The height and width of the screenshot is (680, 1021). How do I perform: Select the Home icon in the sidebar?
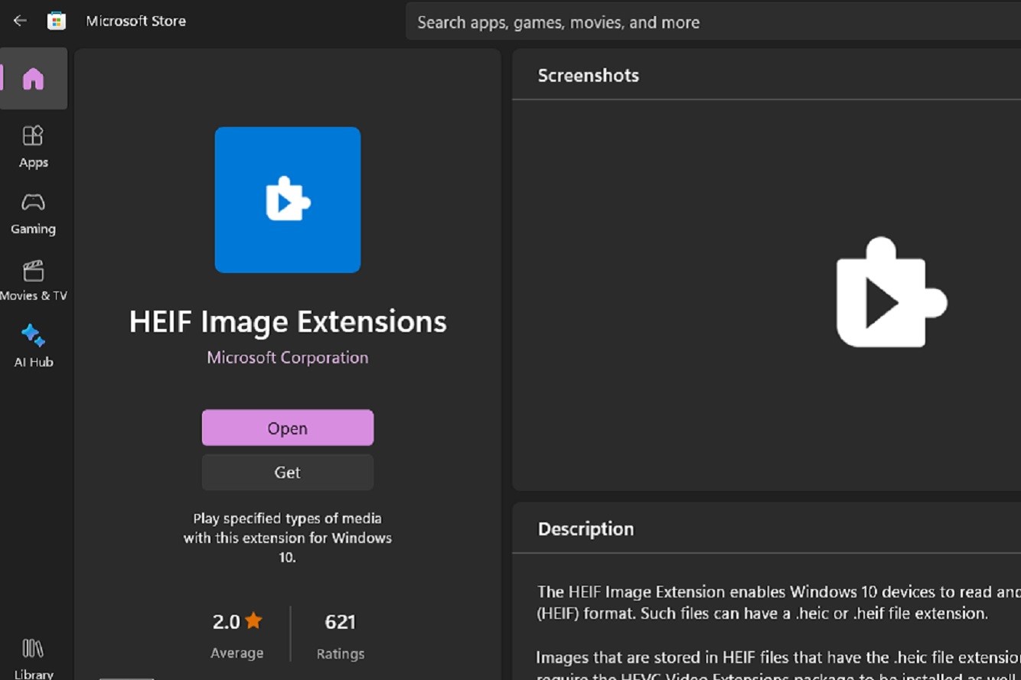pos(34,79)
